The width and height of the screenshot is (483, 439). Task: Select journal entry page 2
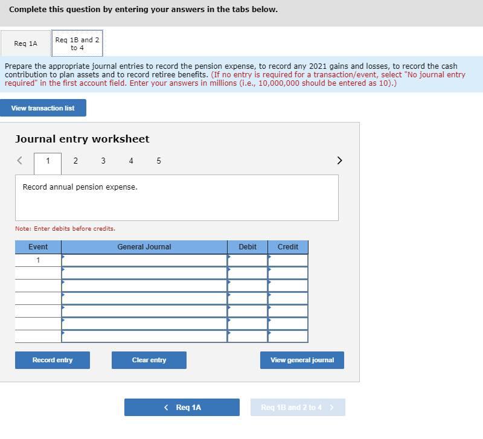point(75,161)
